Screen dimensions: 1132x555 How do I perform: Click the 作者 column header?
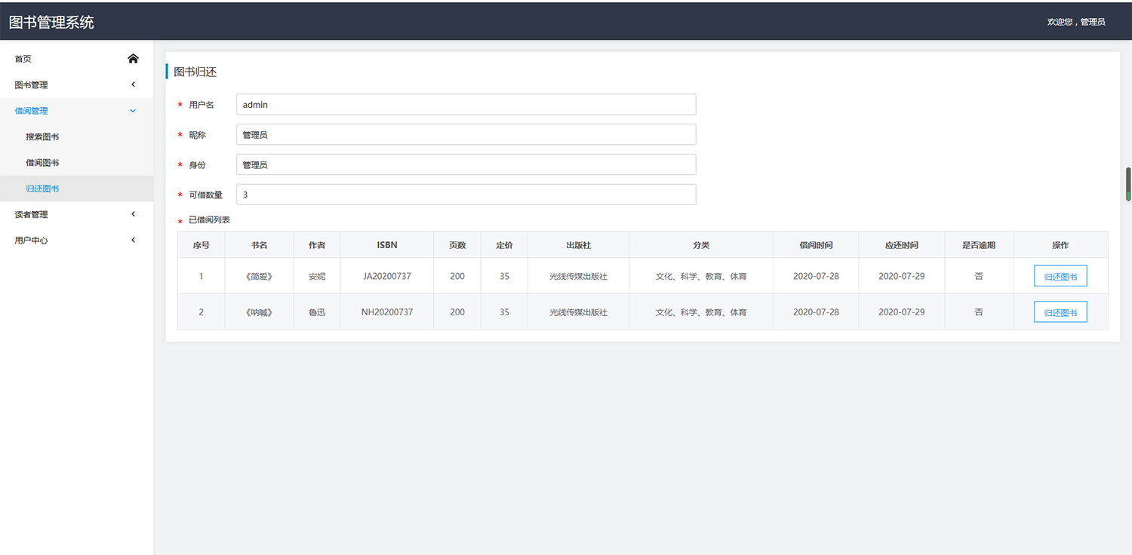317,245
